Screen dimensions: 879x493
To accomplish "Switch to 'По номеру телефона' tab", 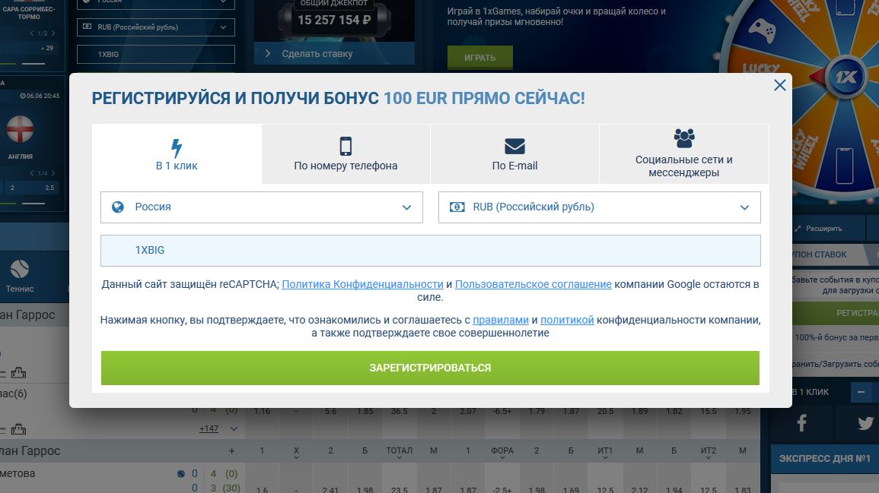I will pos(346,154).
